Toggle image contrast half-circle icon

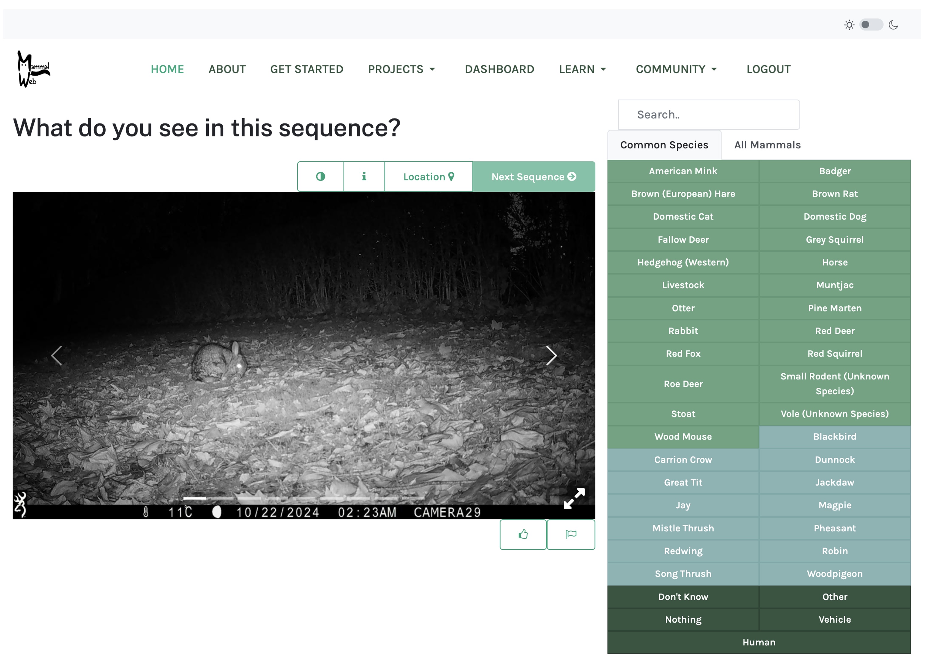pos(321,177)
